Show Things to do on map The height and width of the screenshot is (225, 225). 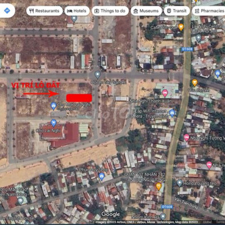coord(110,11)
